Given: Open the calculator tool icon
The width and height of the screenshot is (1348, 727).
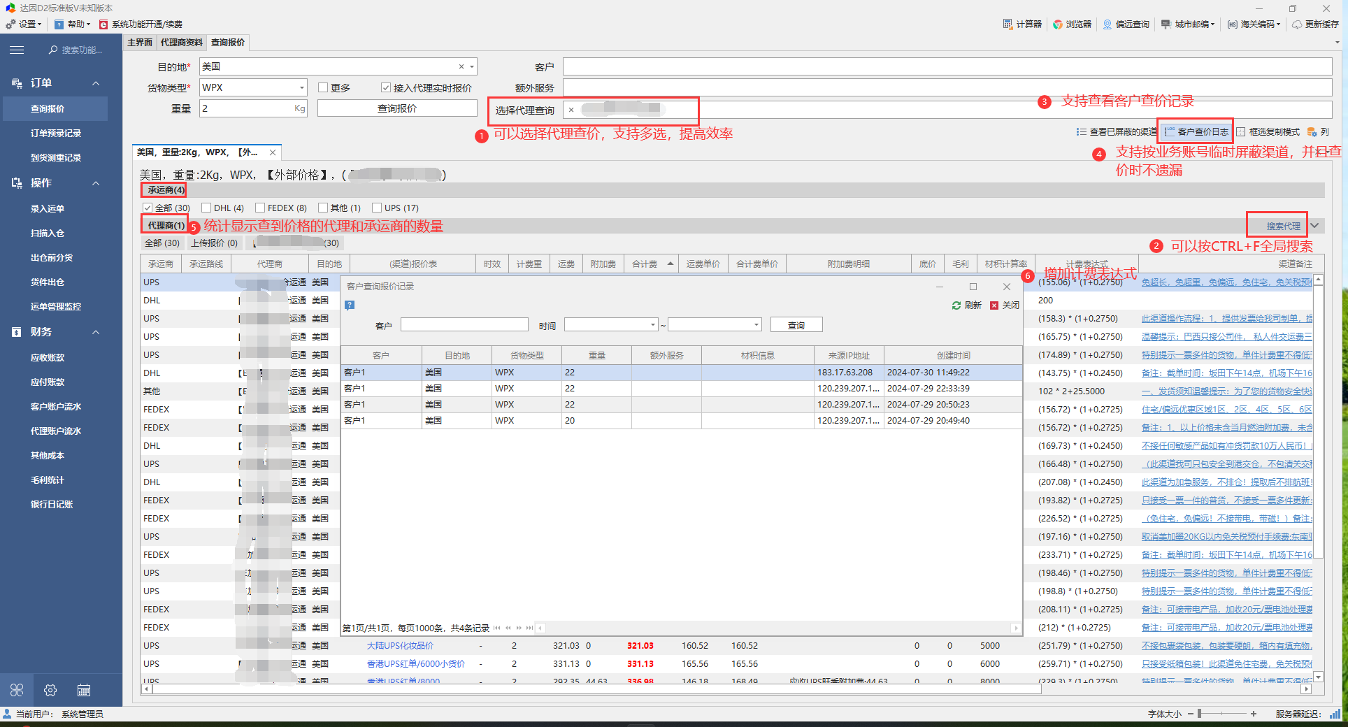Looking at the screenshot, I should coord(1008,24).
